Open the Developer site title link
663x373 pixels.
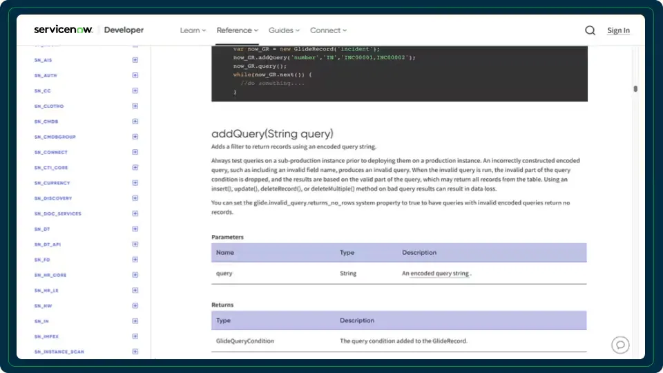[124, 30]
